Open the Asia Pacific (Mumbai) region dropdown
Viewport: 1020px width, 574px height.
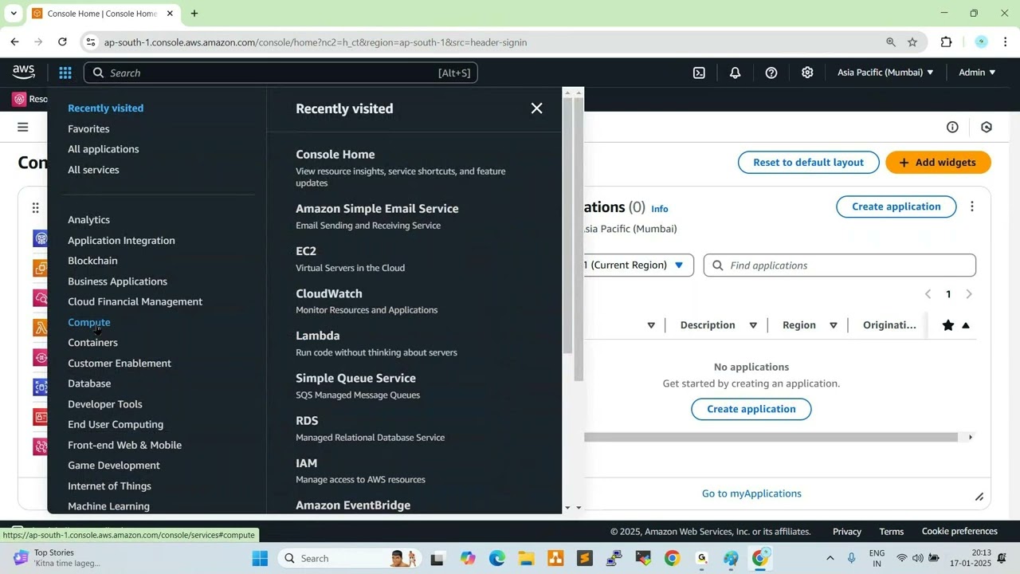click(885, 73)
